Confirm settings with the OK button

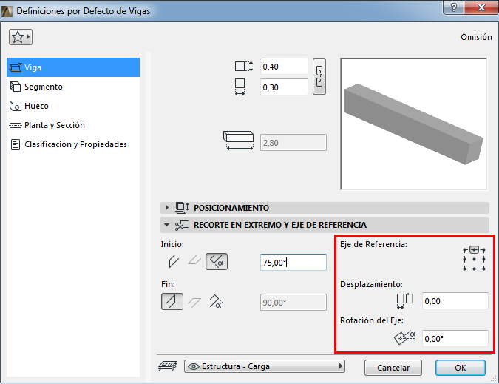click(460, 368)
